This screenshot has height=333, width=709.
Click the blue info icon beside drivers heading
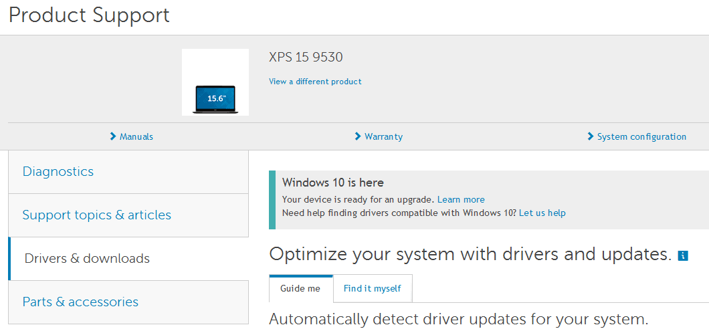(x=683, y=256)
